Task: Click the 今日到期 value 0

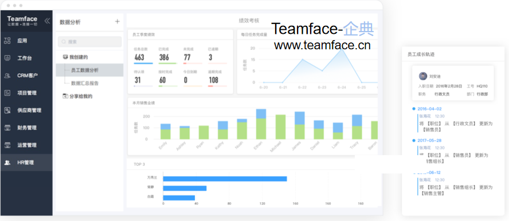Action: 185,80
